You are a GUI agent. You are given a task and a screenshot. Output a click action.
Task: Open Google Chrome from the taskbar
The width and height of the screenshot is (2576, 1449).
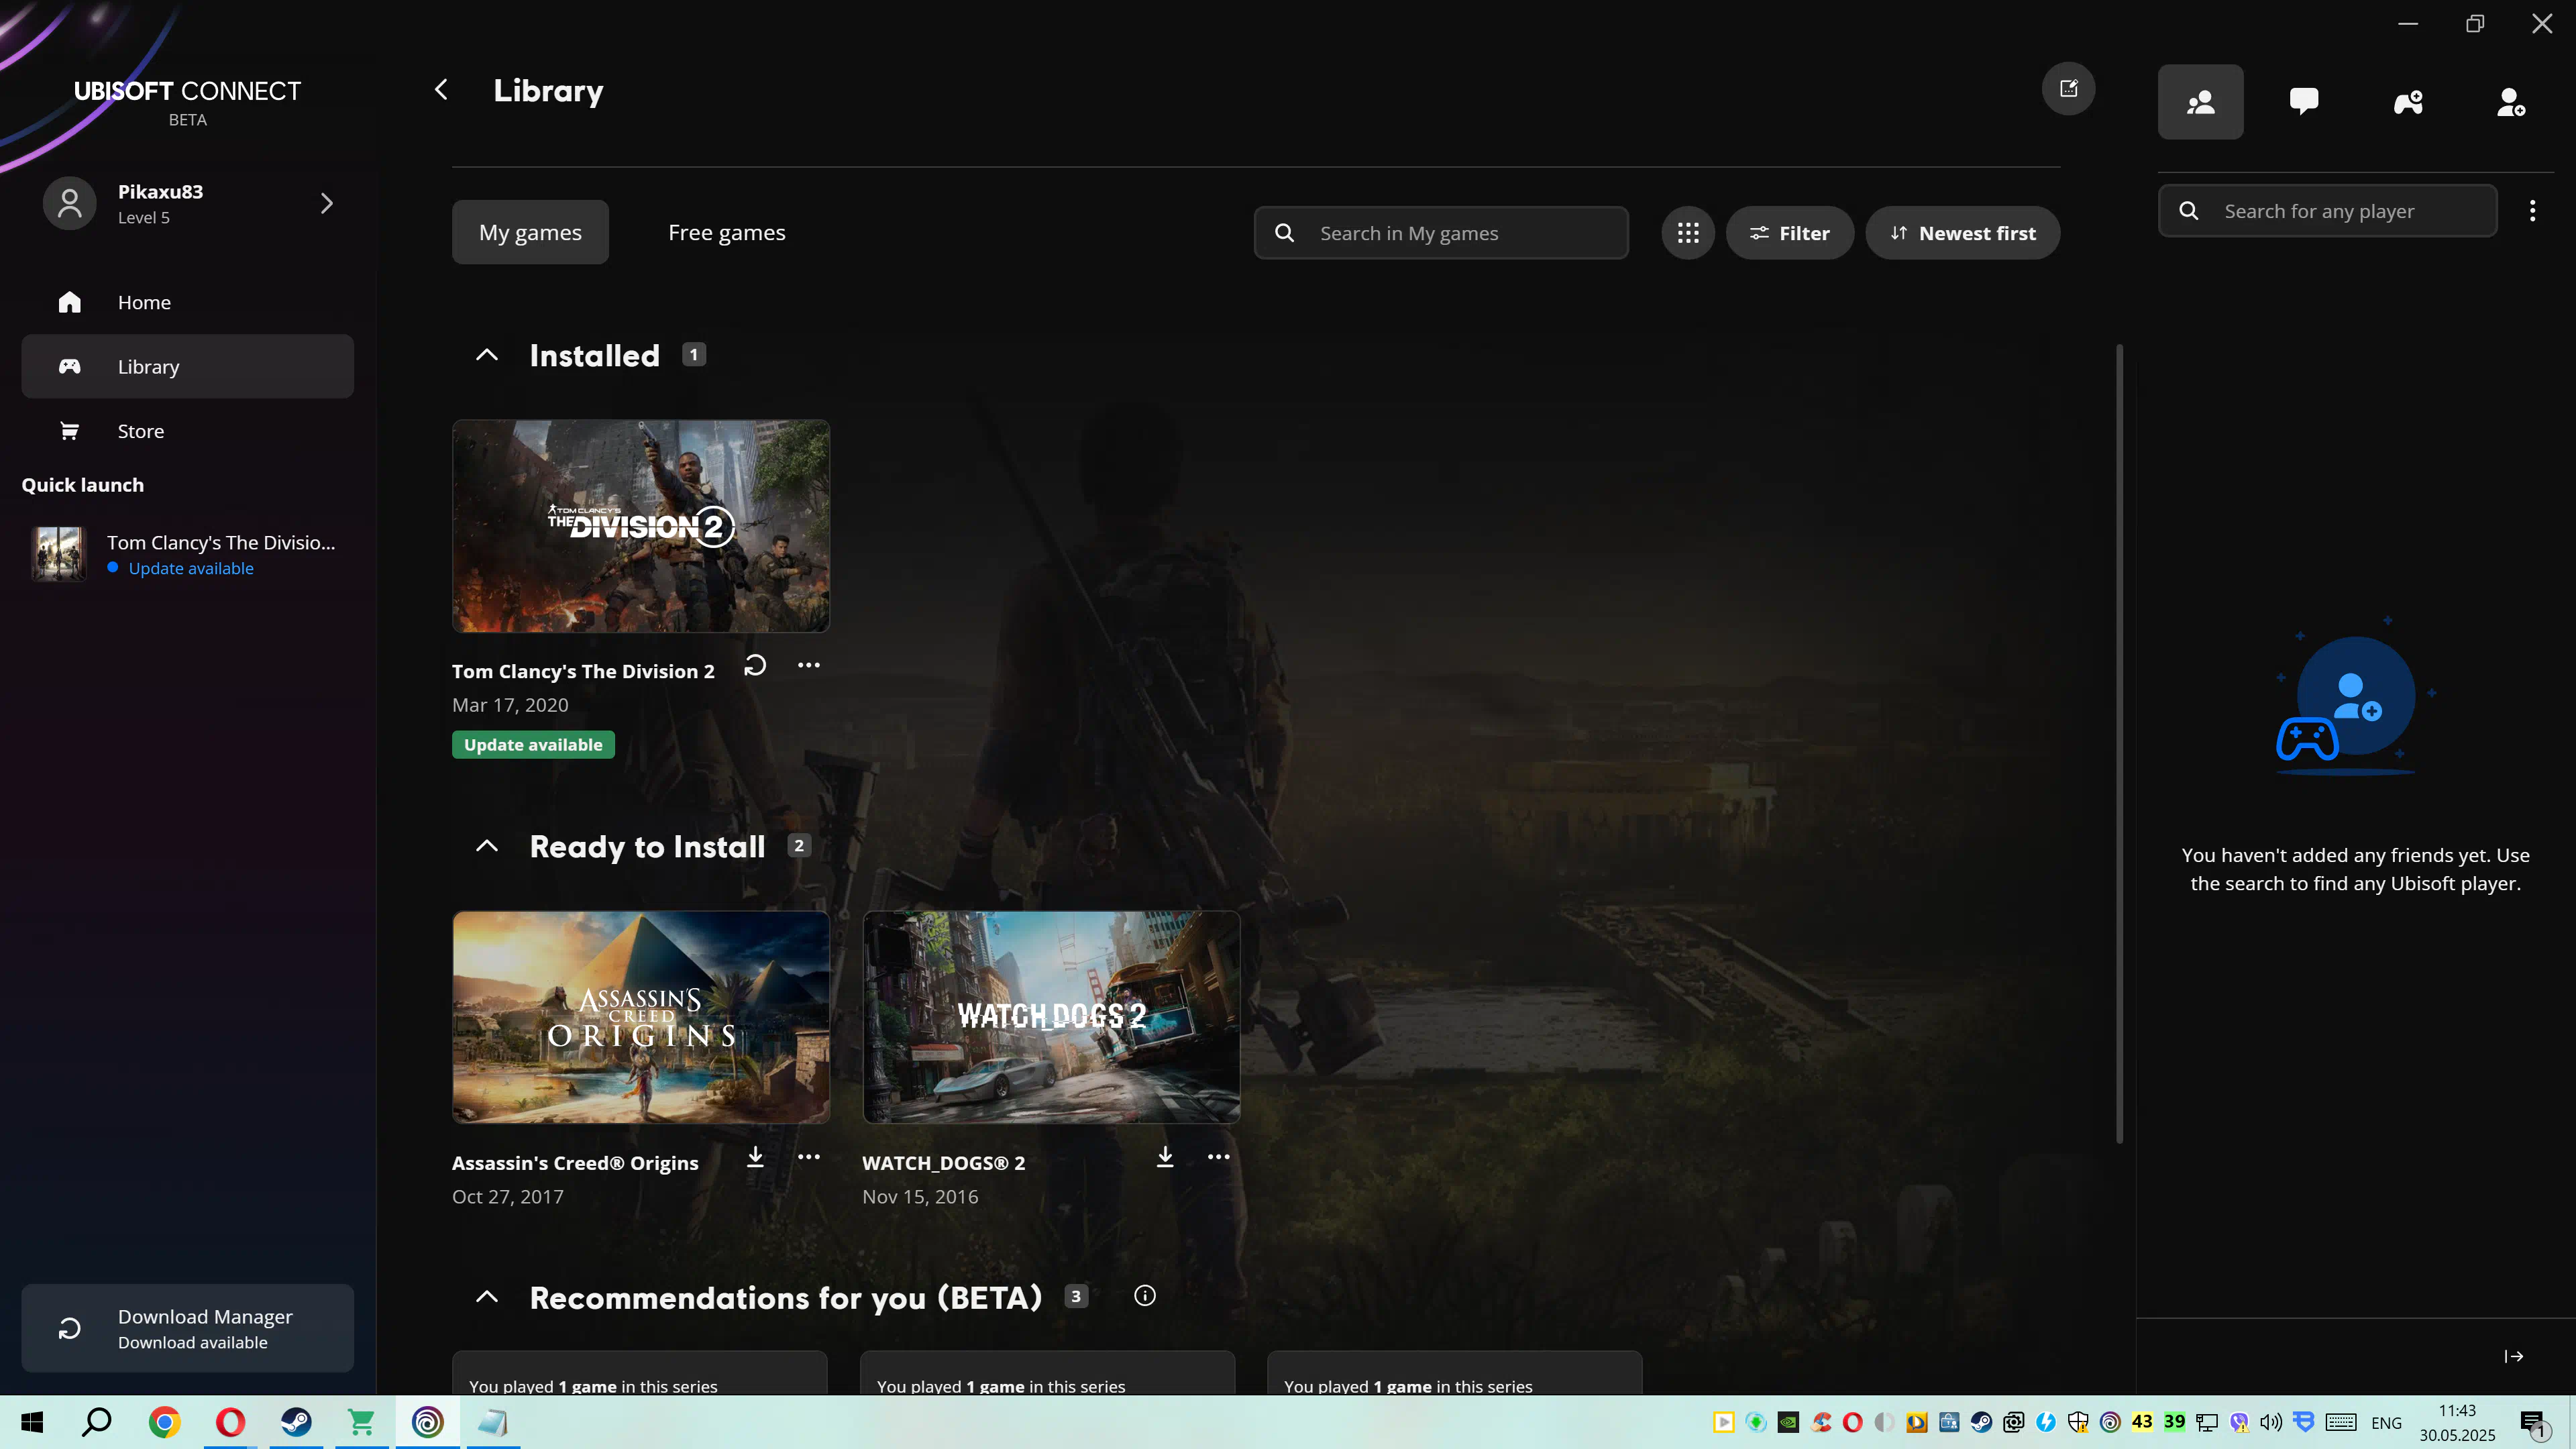pyautogui.click(x=164, y=1422)
